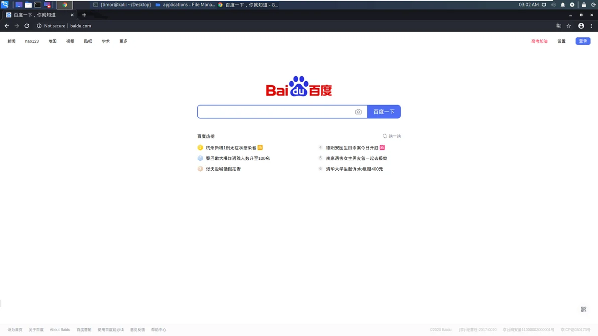Screen dimensions: 598x336
Task: Select the Baidu browser tab
Action: coord(39,15)
